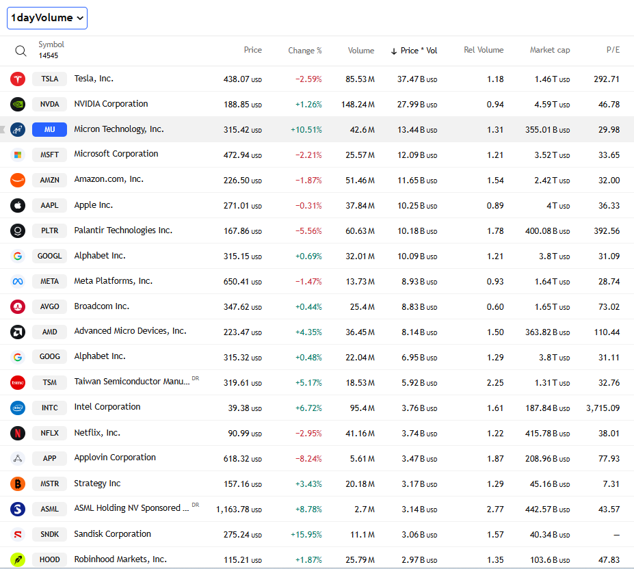Open the 1dayVolume screen dropdown
Viewport: 634px width, 569px height.
pos(47,18)
